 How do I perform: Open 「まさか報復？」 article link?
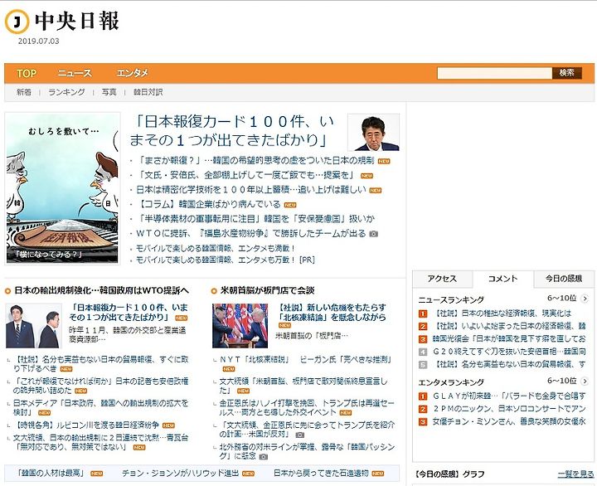pos(255,161)
